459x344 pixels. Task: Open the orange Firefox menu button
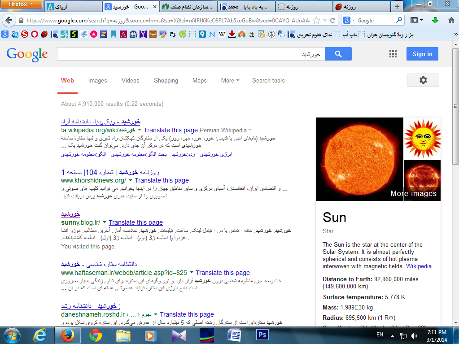22,4
